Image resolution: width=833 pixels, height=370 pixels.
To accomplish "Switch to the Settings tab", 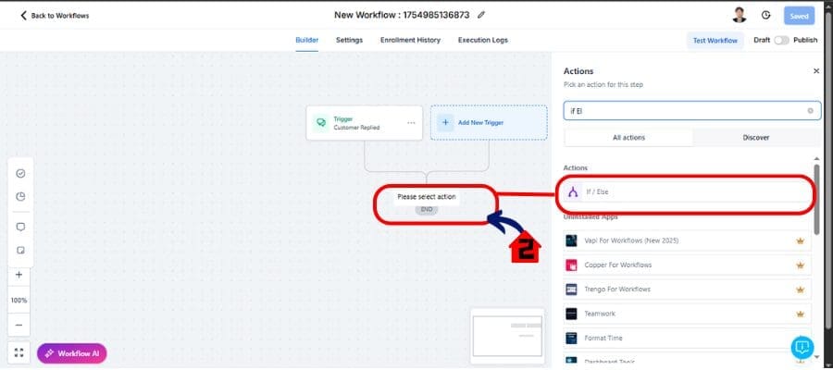I will (349, 40).
